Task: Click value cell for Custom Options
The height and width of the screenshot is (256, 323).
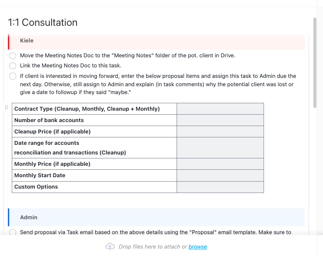Action: [x=220, y=187]
